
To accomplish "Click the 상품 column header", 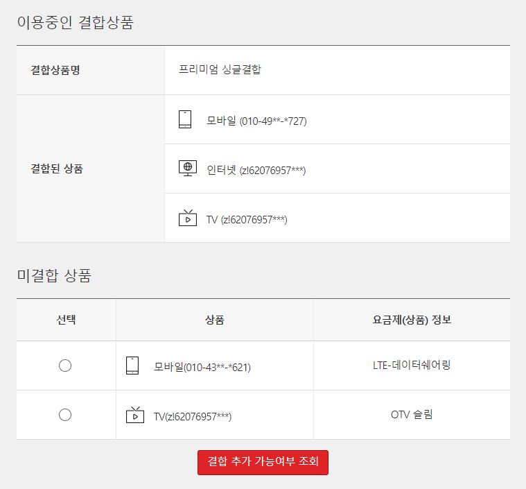I will click(x=215, y=320).
